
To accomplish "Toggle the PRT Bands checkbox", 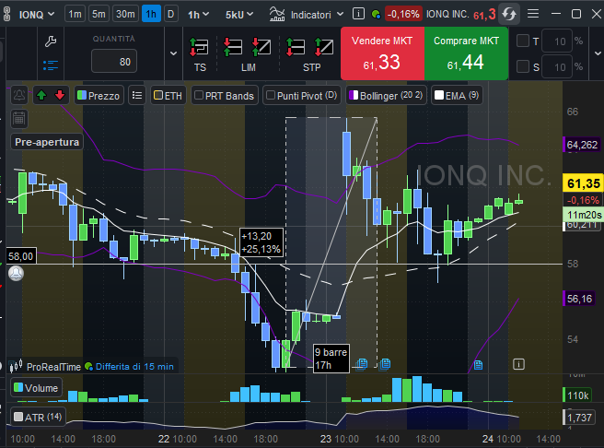I will pyautogui.click(x=197, y=95).
